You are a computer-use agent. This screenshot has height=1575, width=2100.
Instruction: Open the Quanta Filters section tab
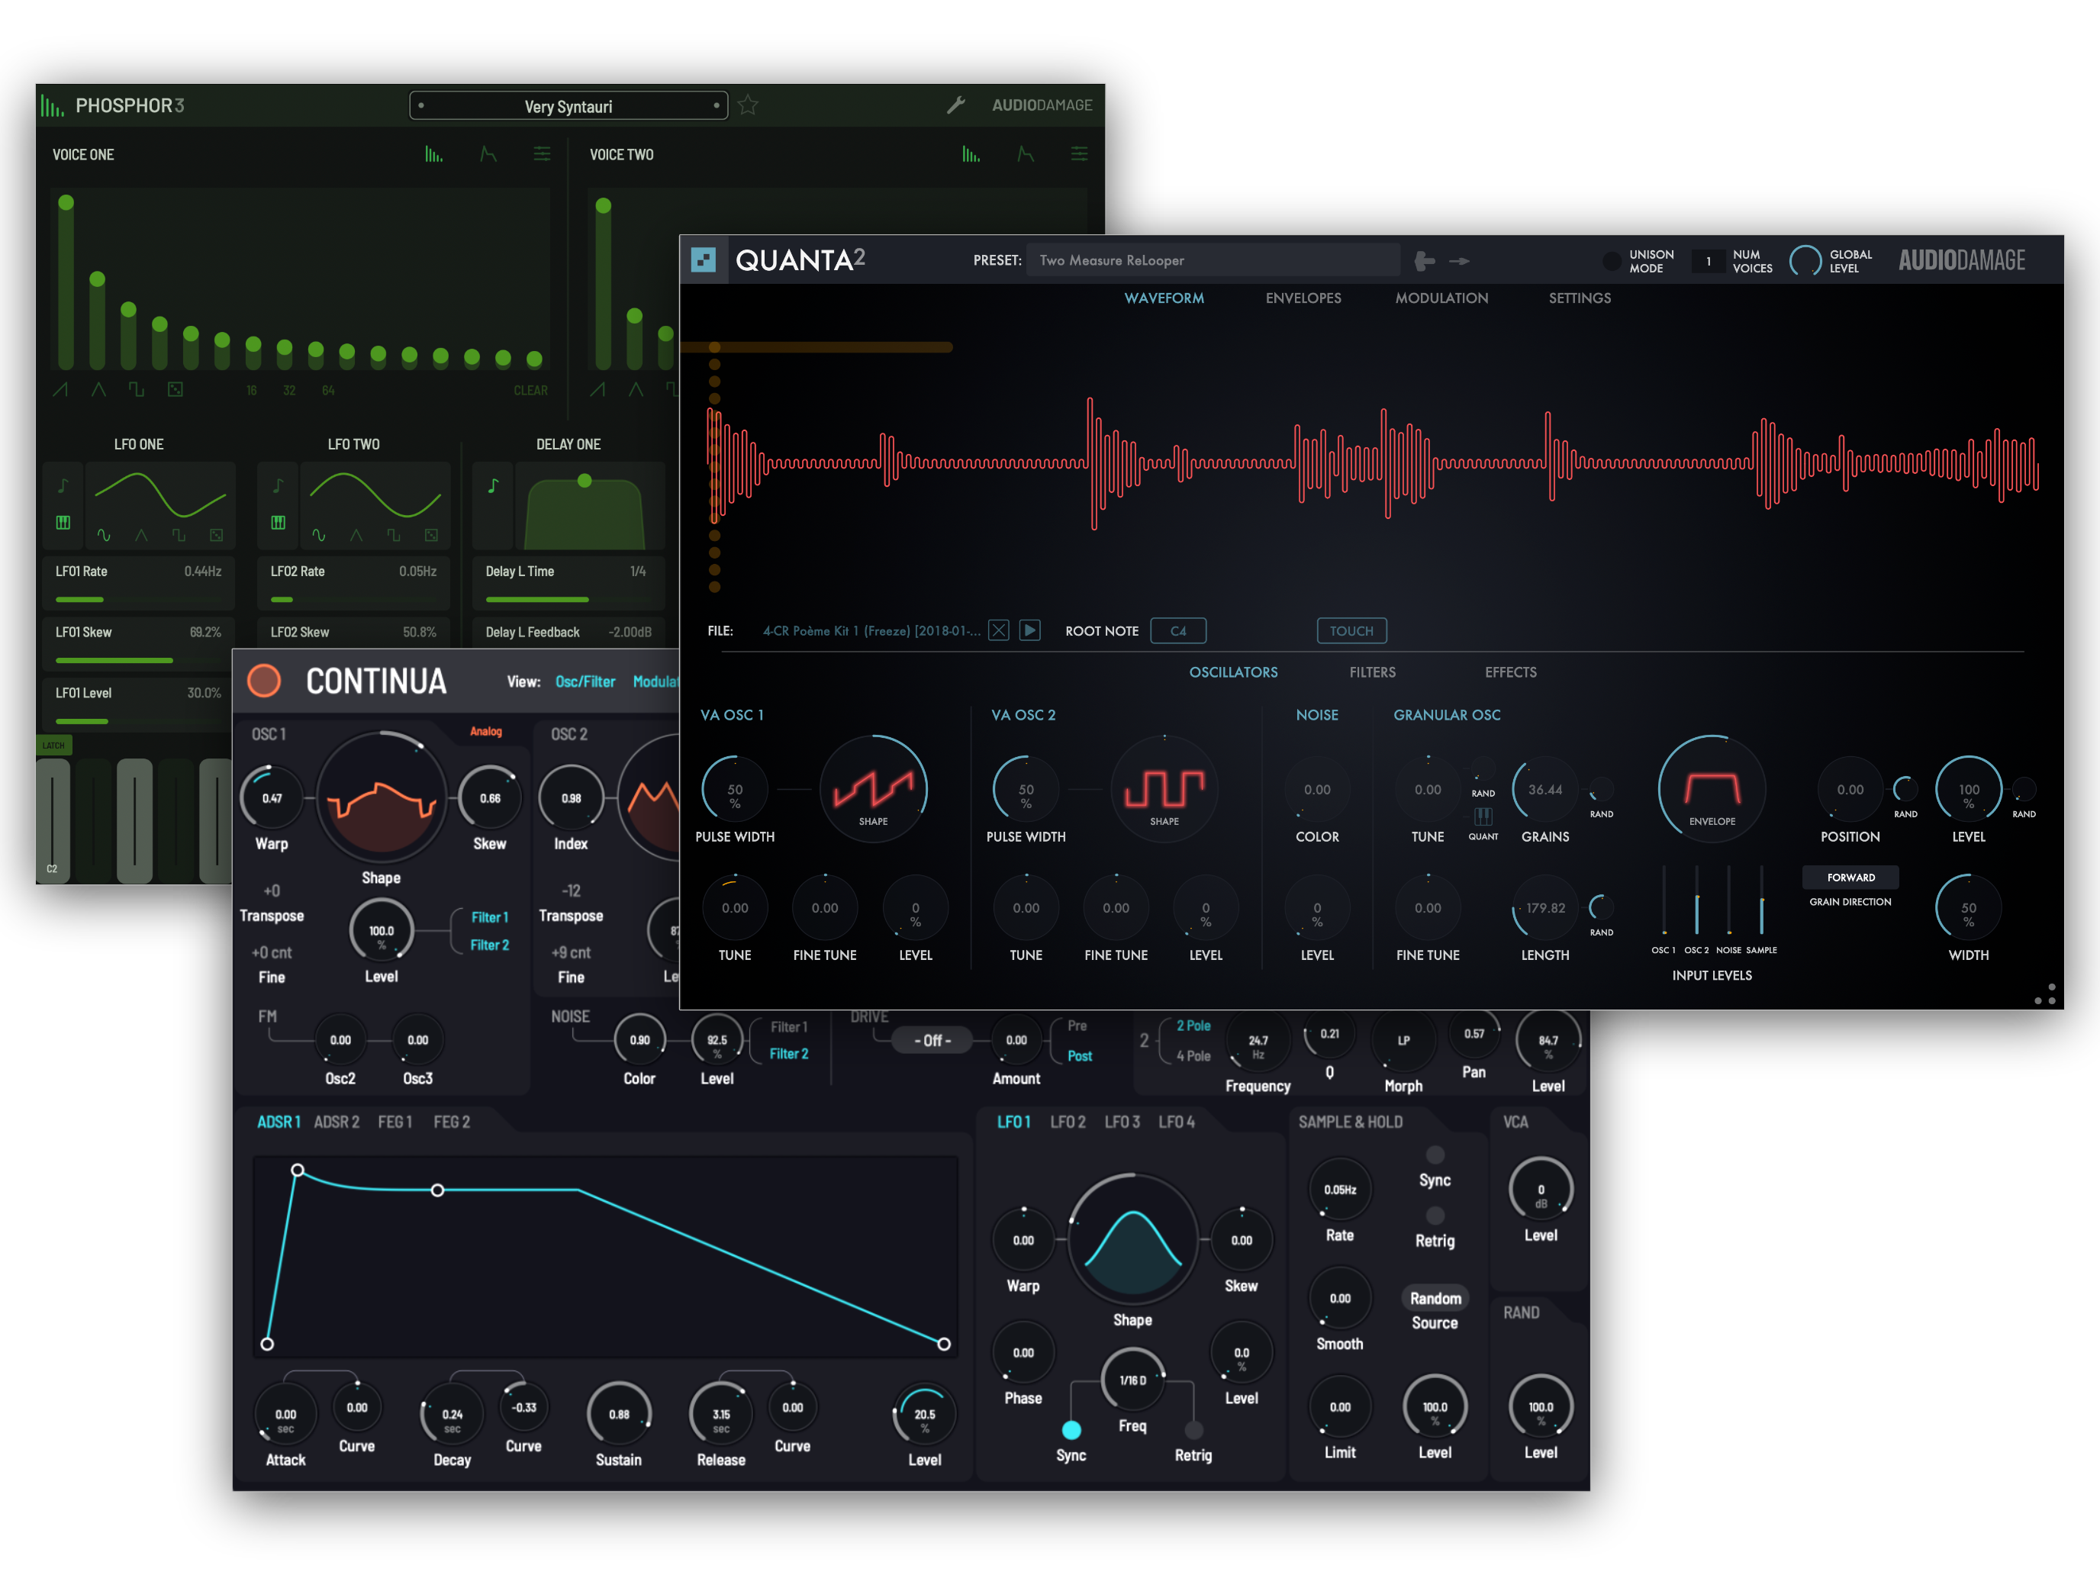tap(1372, 672)
